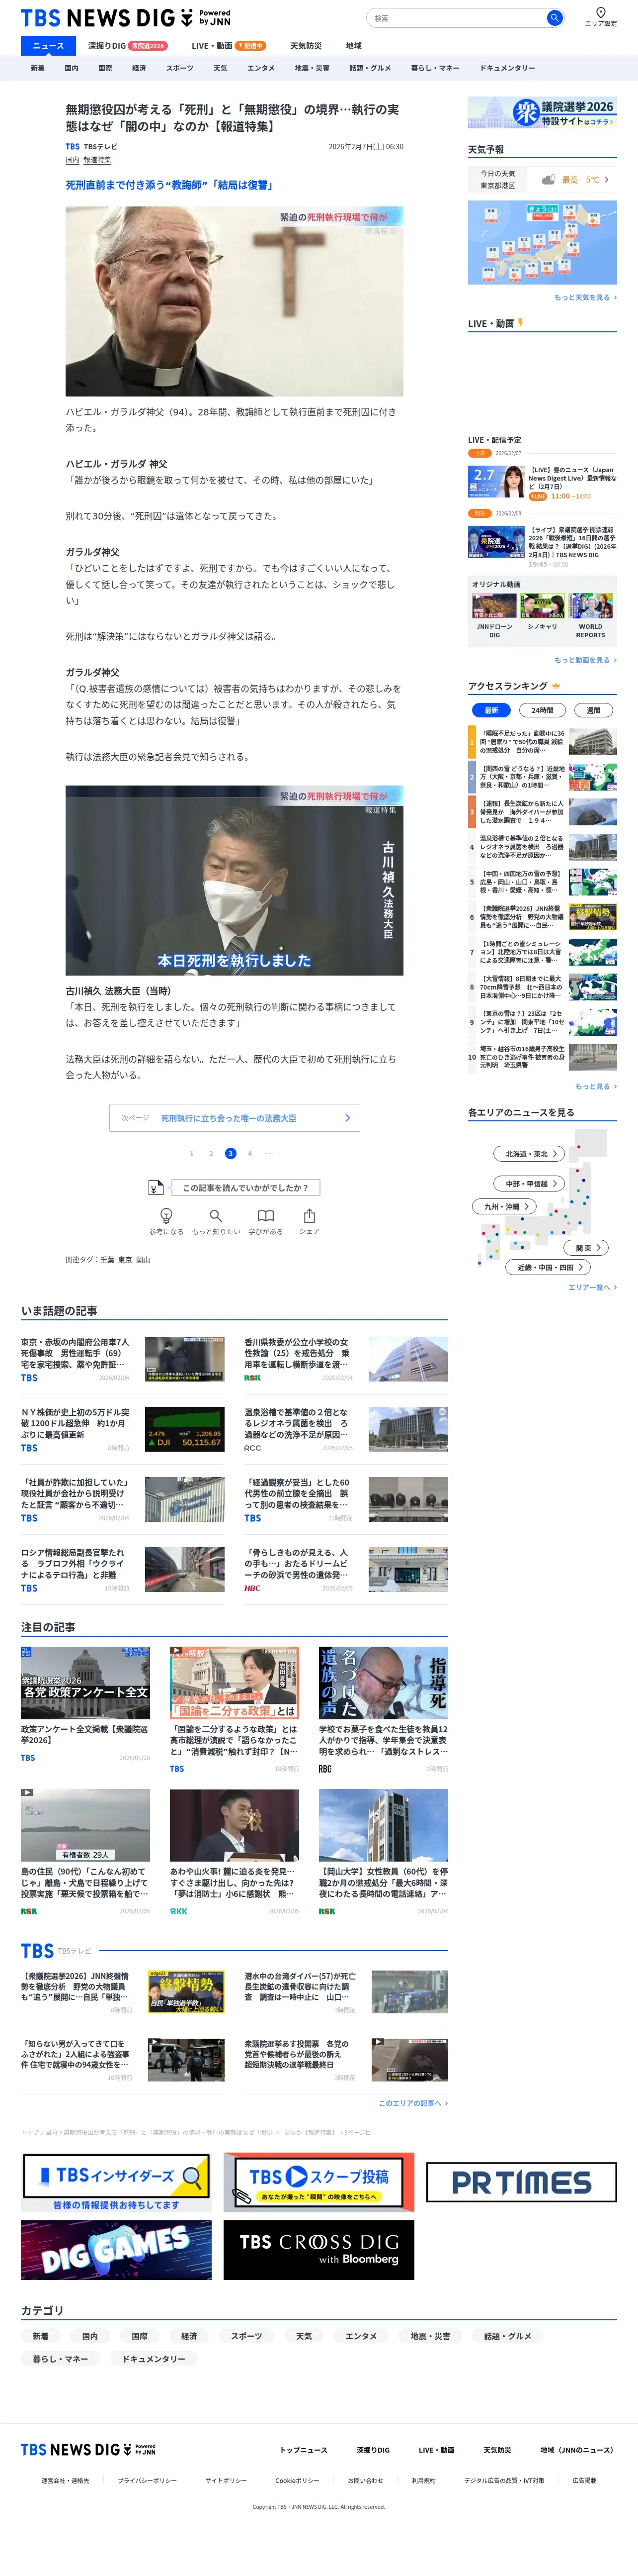Go to pagination page 2
This screenshot has height=2576, width=638.
click(x=211, y=1153)
